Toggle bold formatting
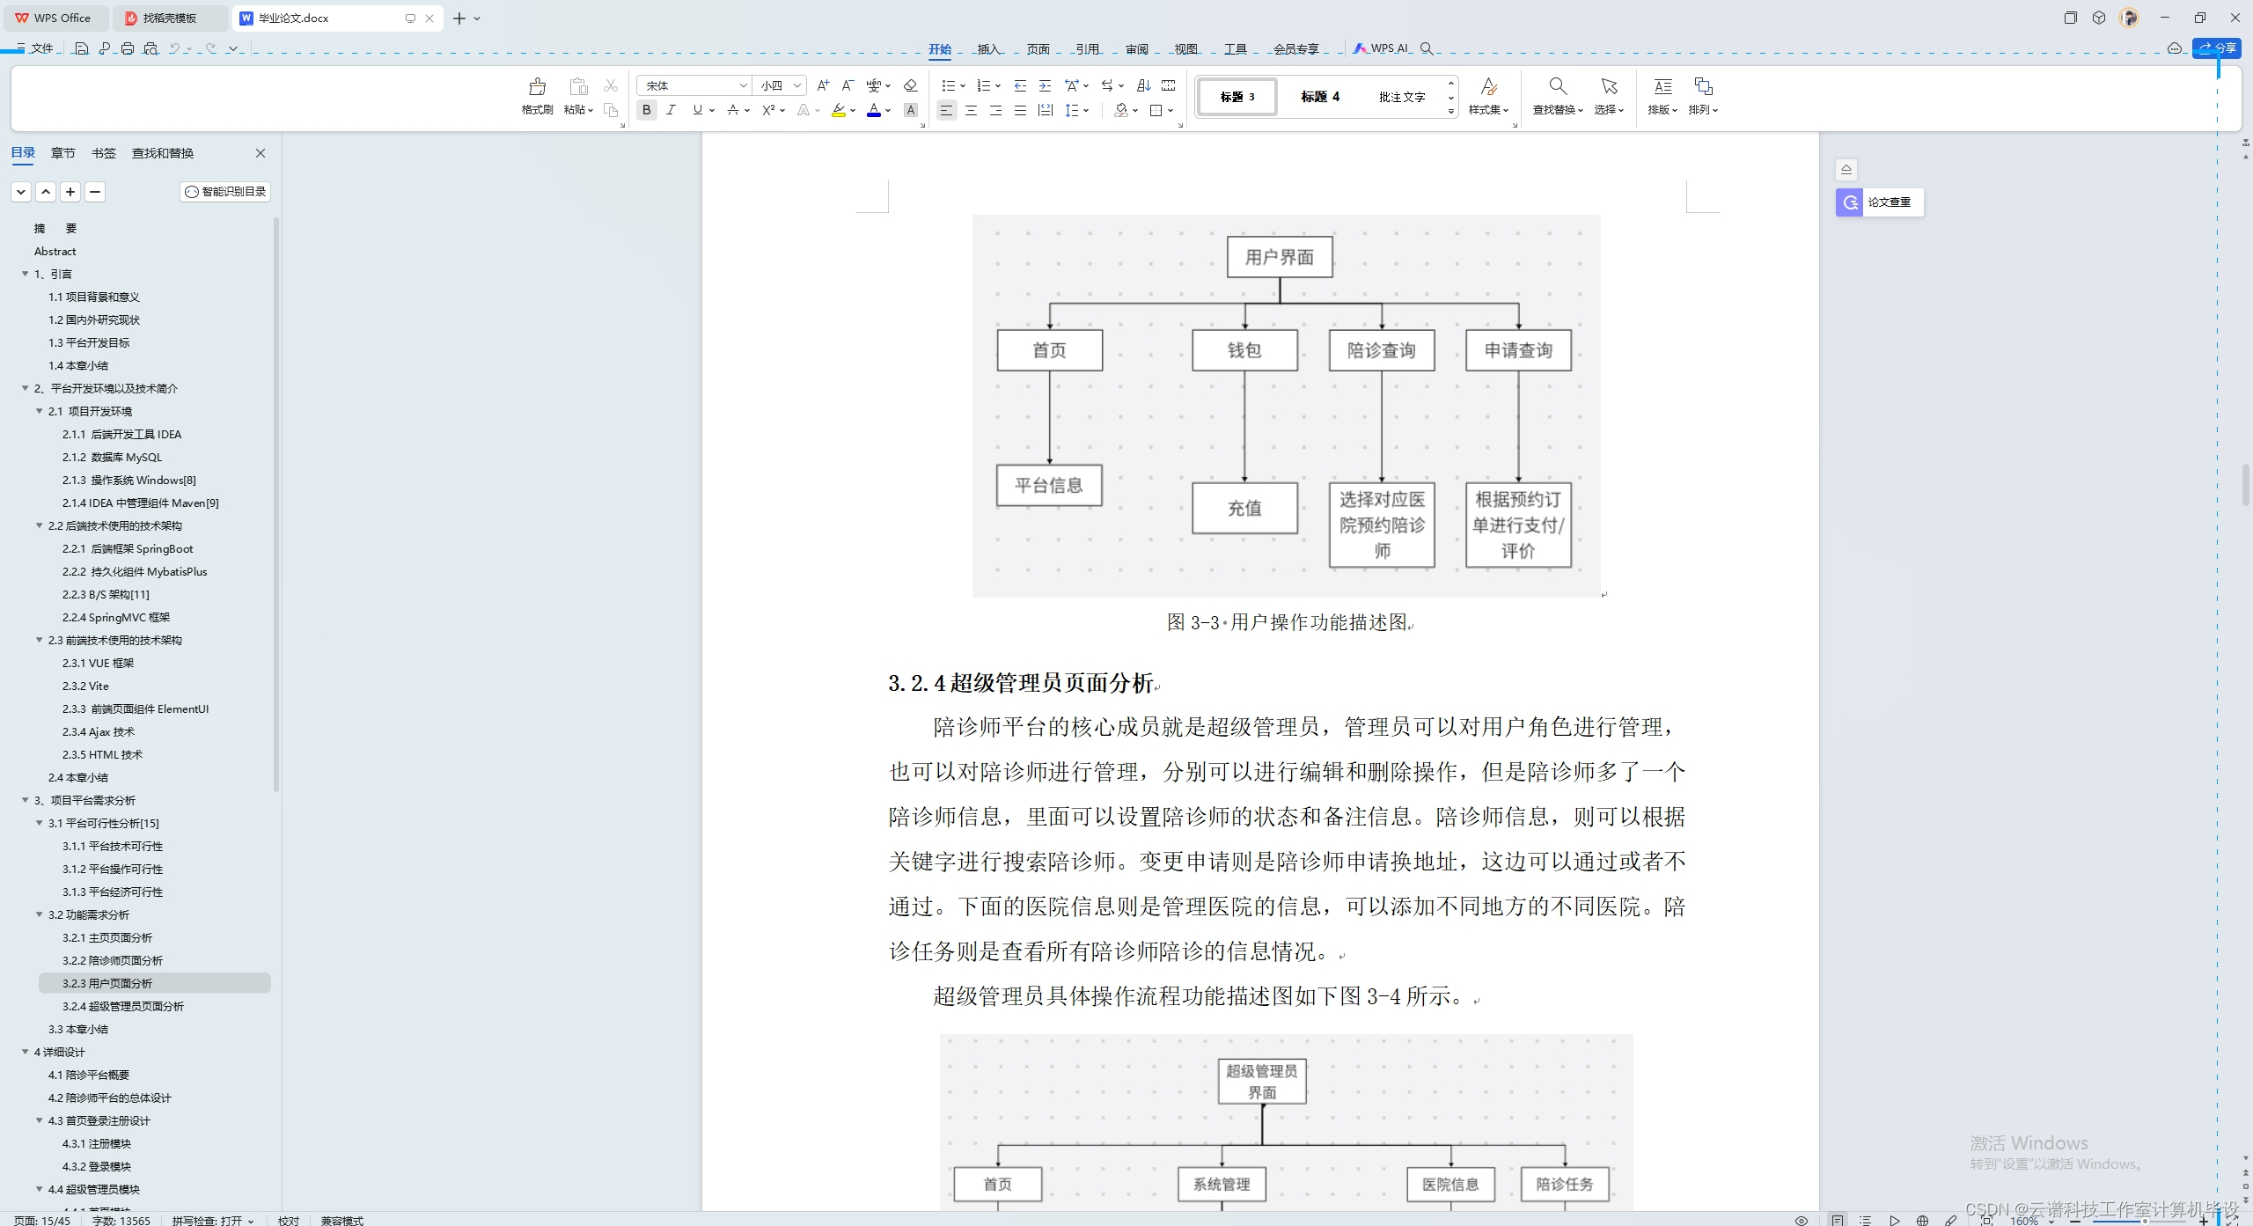Screen dimensions: 2253x1226 pos(647,110)
